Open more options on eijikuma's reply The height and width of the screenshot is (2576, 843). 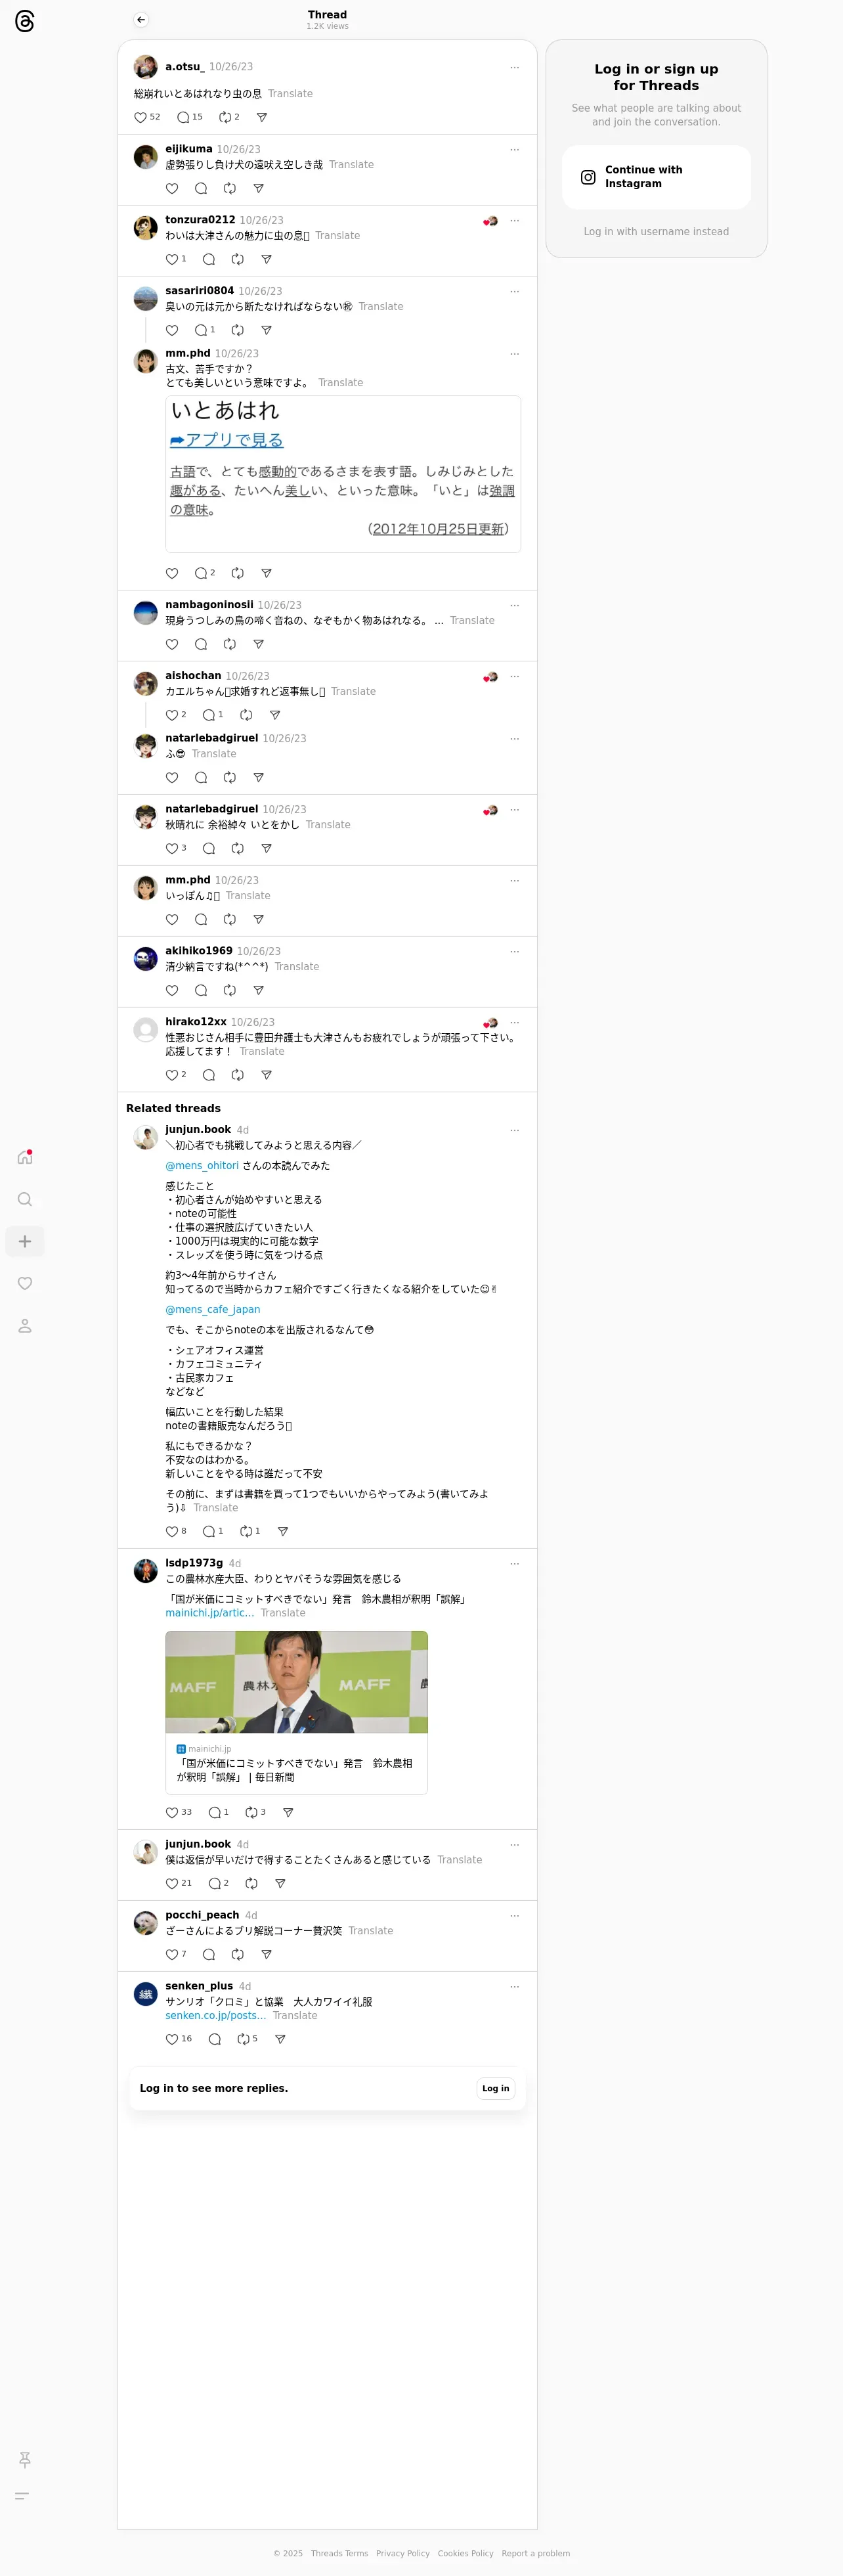(515, 149)
